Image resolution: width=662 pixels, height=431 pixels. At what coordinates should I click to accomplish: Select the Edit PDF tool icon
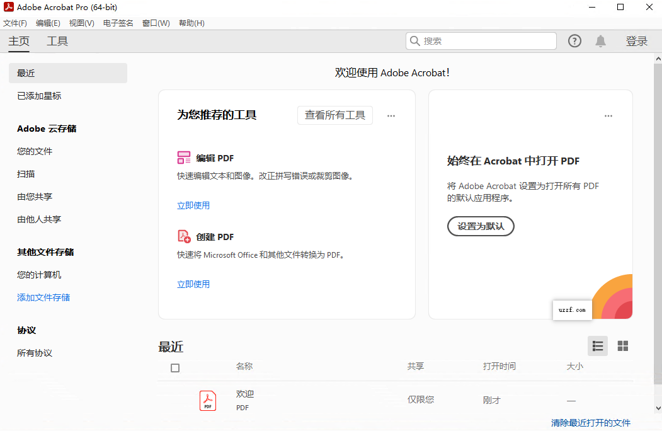point(183,158)
